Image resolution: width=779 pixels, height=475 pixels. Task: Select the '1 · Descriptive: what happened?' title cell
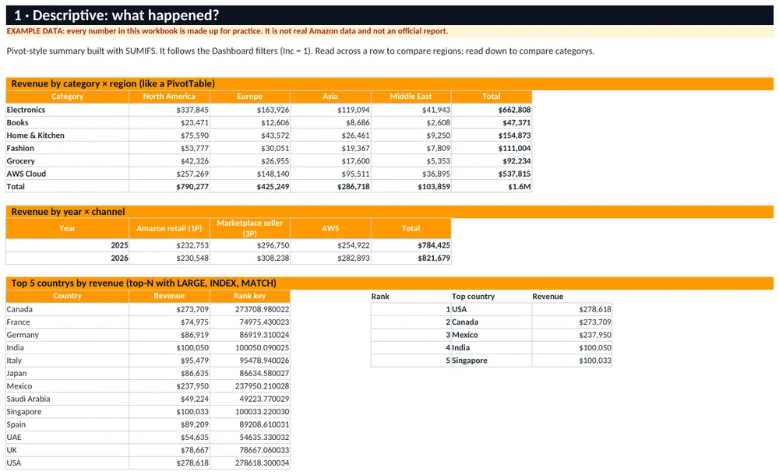[389, 16]
